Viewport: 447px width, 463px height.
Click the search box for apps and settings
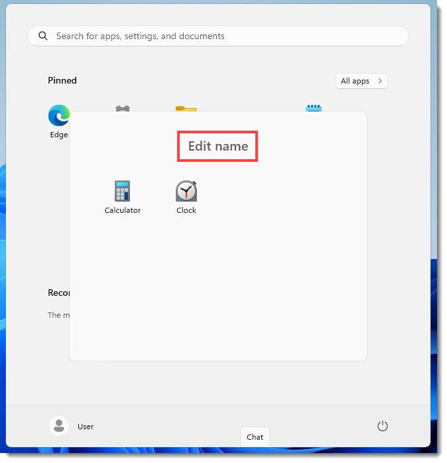(218, 36)
